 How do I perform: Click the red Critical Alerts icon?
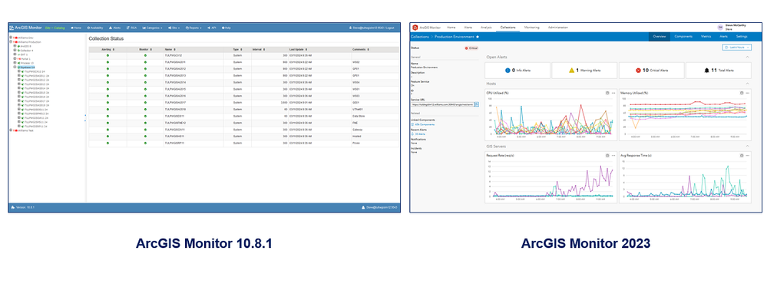pyautogui.click(x=638, y=71)
